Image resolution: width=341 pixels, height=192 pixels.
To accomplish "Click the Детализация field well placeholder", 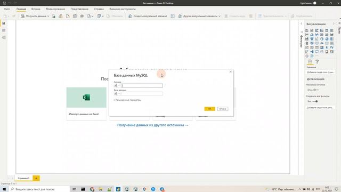I will pyautogui.click(x=320, y=108).
